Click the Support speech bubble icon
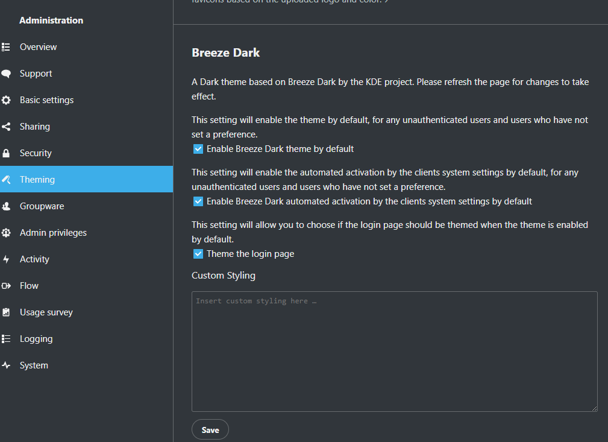608x442 pixels. coord(6,74)
